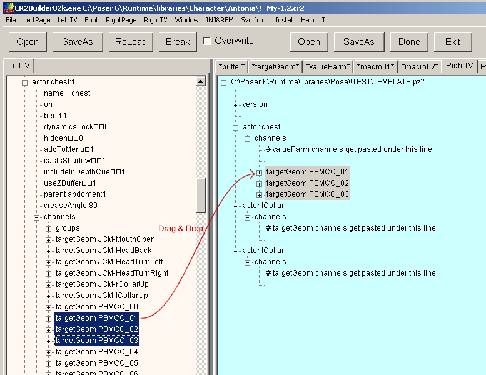Select targetGeom PBMCC_04 tree item
The width and height of the screenshot is (486, 375).
point(97,352)
